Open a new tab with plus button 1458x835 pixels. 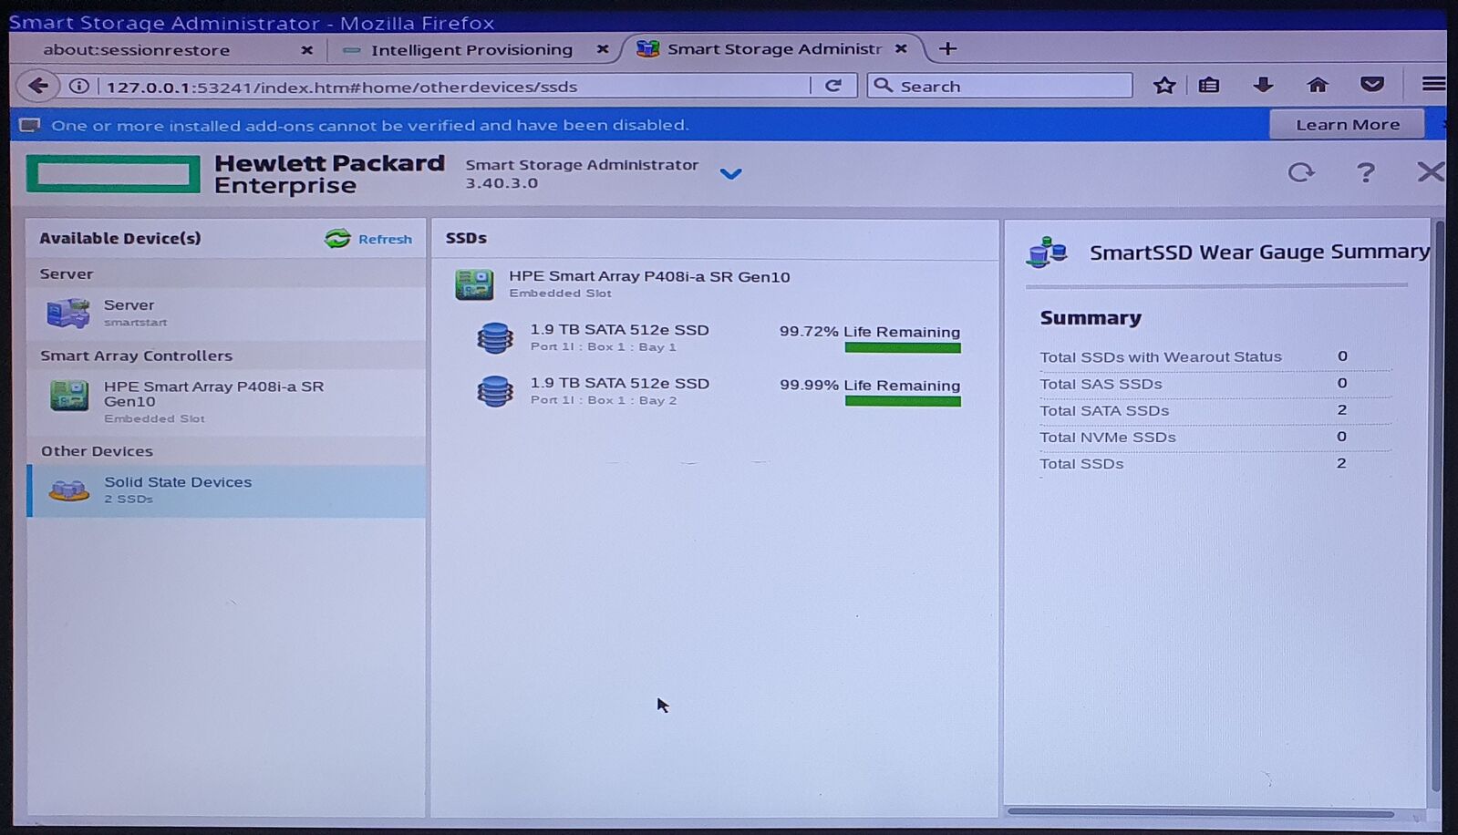(x=948, y=49)
